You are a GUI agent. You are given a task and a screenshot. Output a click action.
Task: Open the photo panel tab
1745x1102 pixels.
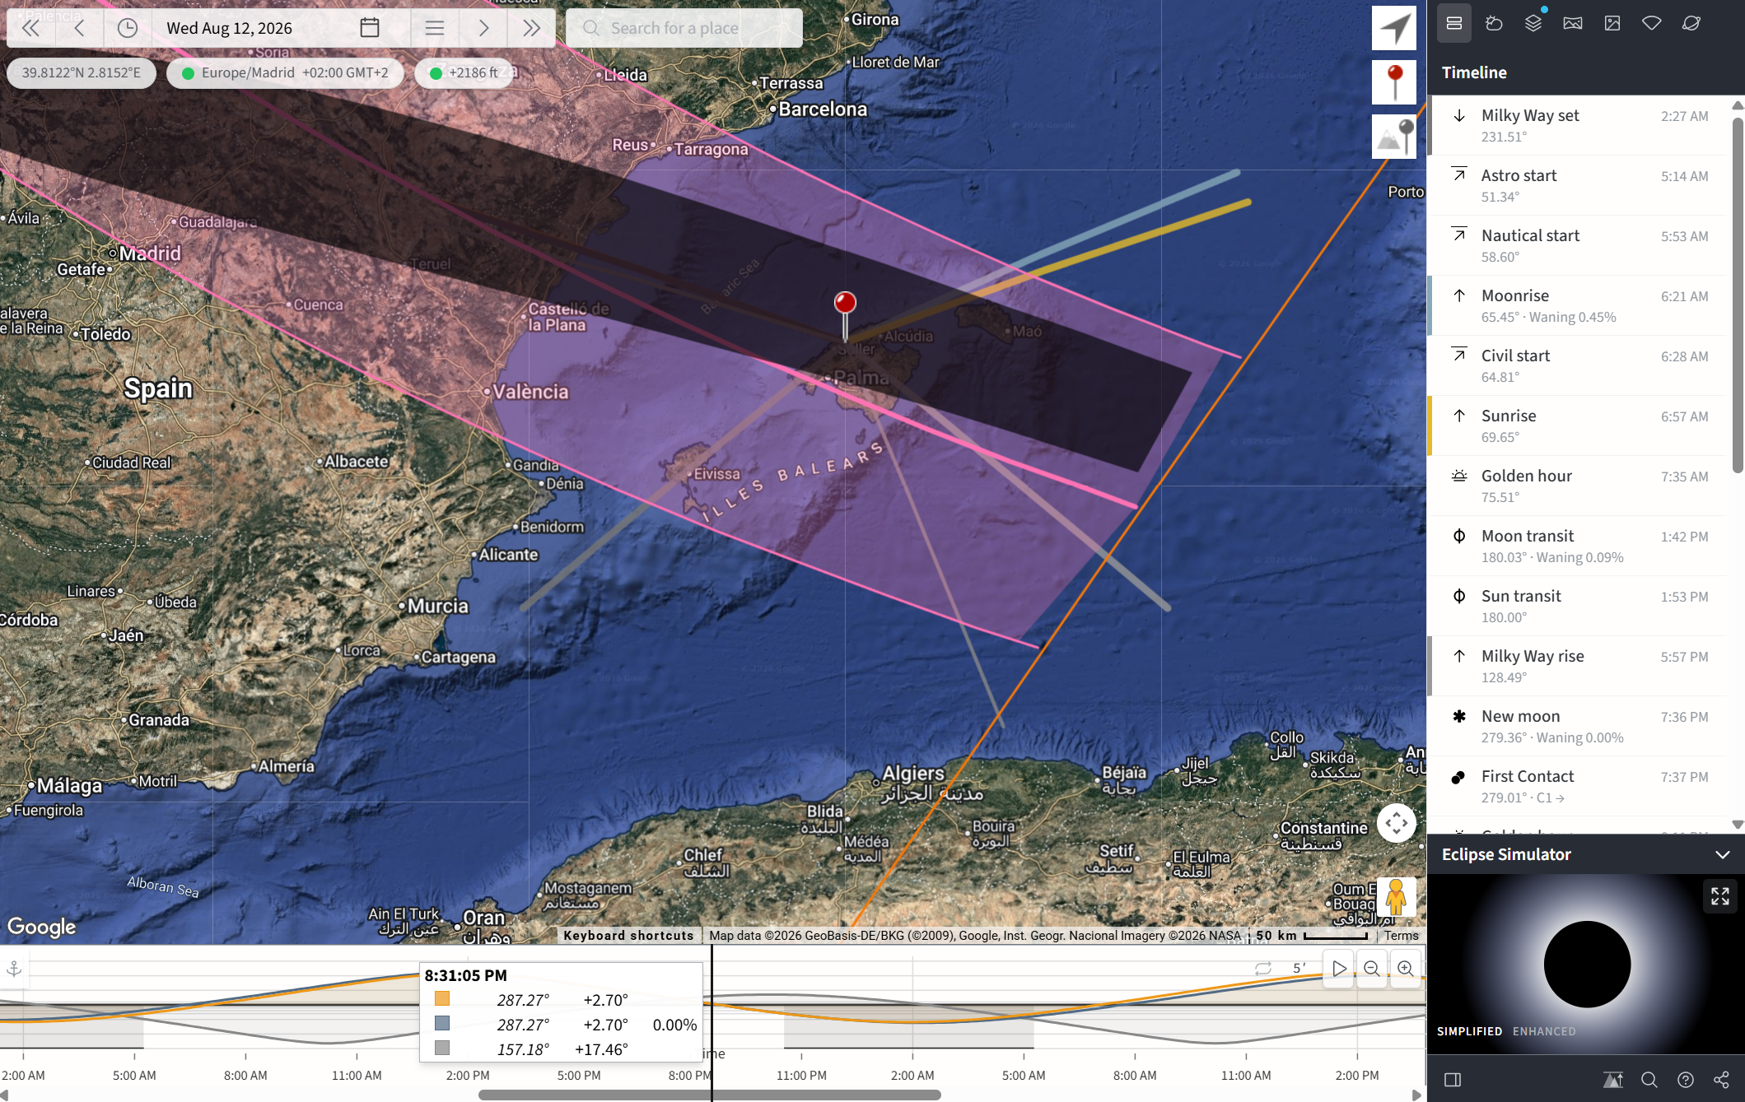[x=1612, y=23]
